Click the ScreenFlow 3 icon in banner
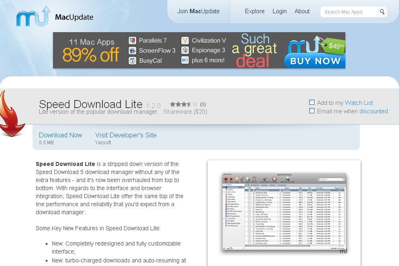This screenshot has width=400, height=266. click(x=133, y=51)
